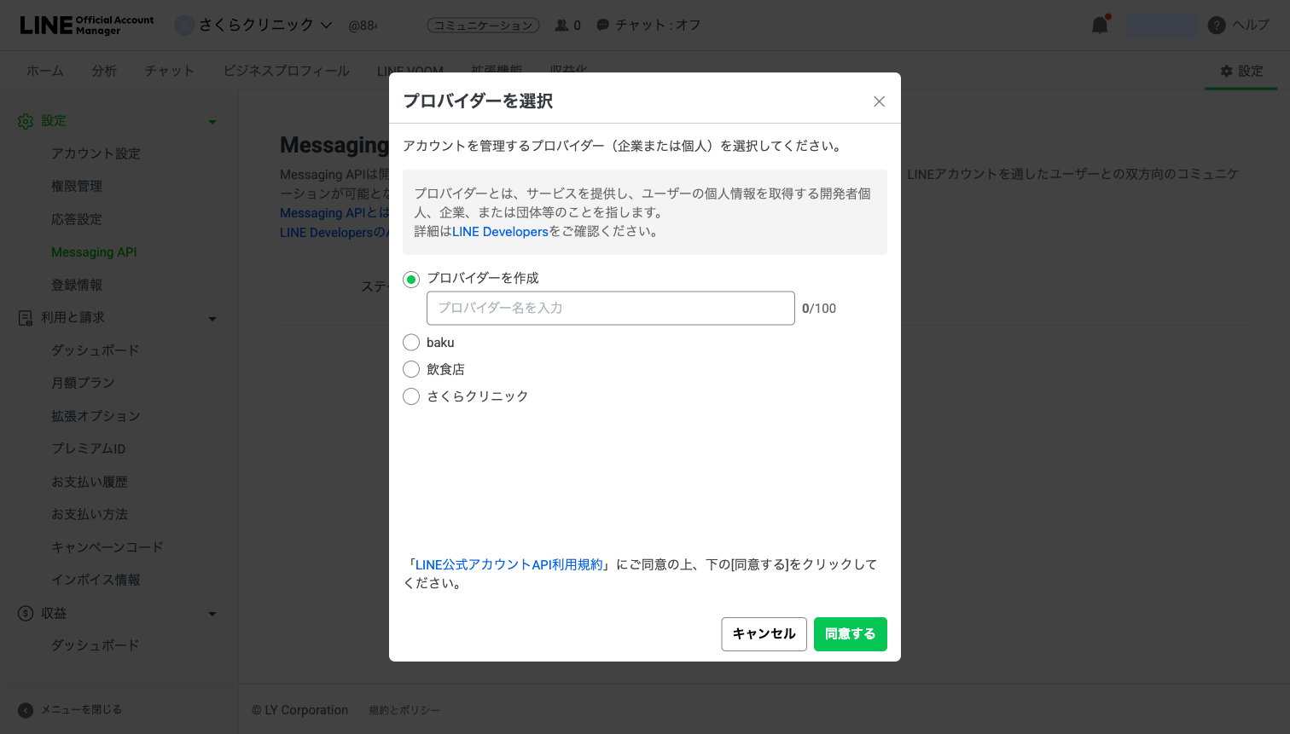Viewport: 1290px width, 734px height.
Task: Open the ビジネスプロフィール tab
Action: coord(287,71)
